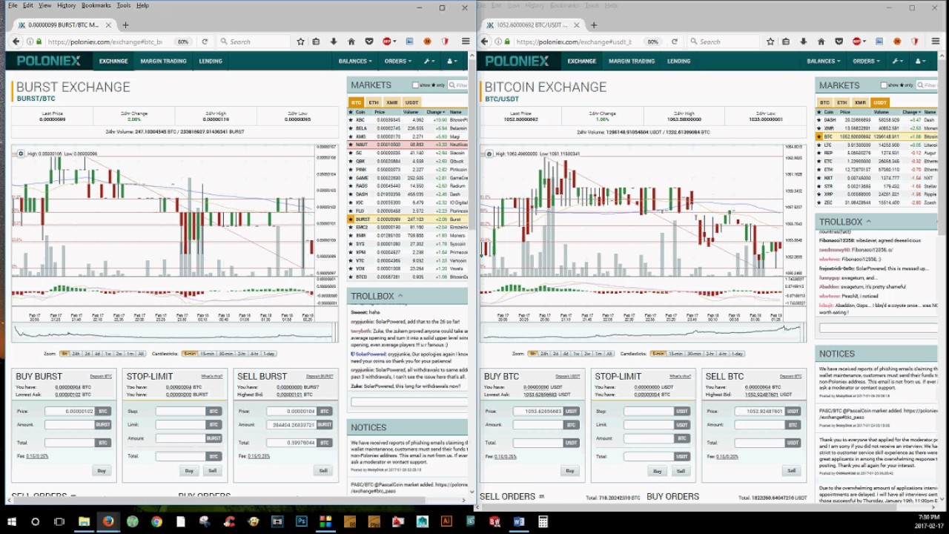The height and width of the screenshot is (534, 949).
Task: Click zoom level 80% in left address bar
Action: (183, 42)
